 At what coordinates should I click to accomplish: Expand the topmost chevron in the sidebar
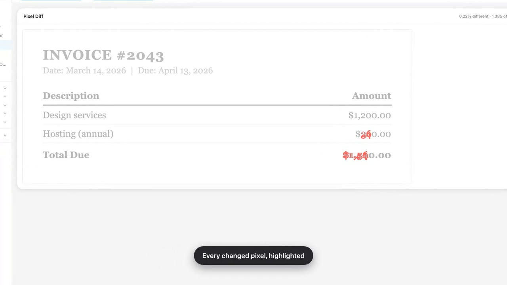(5, 88)
